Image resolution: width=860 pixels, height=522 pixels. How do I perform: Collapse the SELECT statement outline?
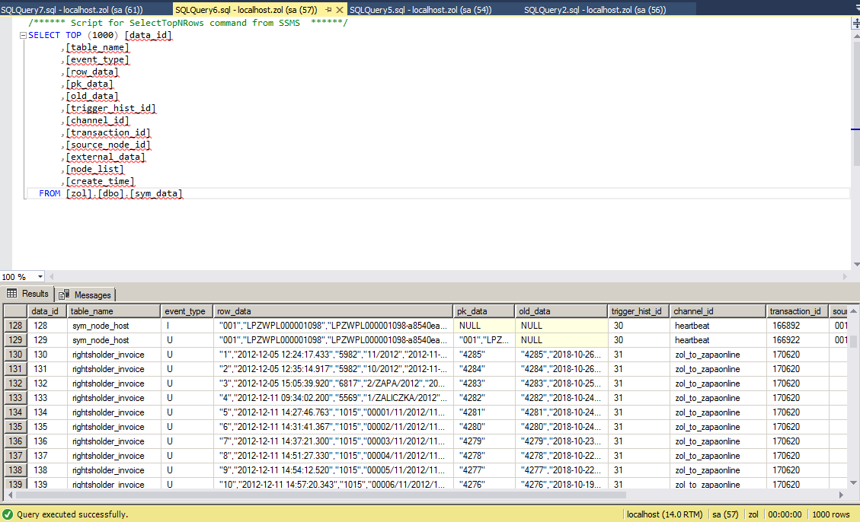(x=24, y=36)
